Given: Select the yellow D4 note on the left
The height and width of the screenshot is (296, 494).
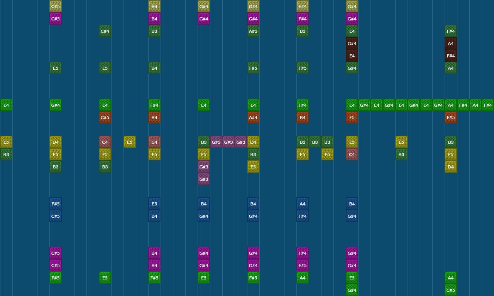Looking at the screenshot, I should [x=55, y=142].
